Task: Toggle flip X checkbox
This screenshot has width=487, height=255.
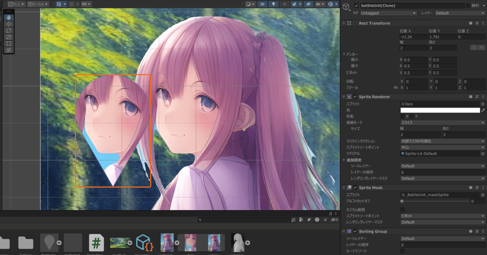Action: [403, 116]
